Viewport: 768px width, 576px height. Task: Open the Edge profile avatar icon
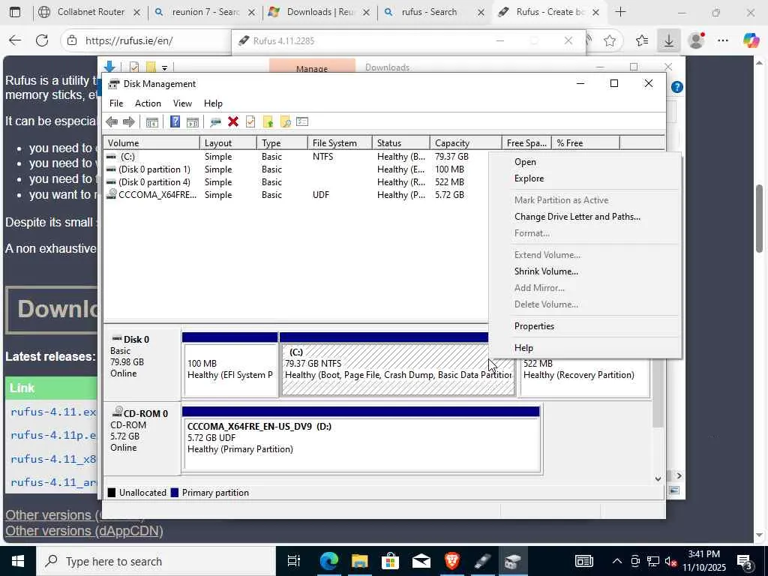tap(696, 40)
